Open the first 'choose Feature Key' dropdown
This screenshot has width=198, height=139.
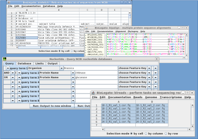coord(149,68)
